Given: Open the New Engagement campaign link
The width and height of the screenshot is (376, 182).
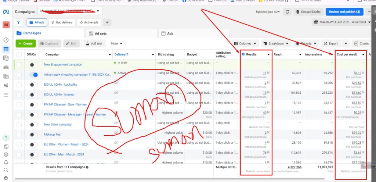Looking at the screenshot, I should pos(63,65).
